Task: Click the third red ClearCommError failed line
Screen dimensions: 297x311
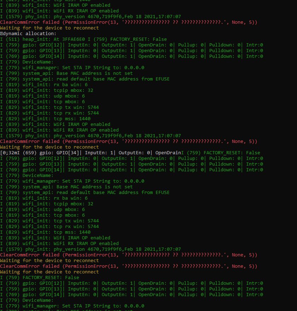Action: (x=129, y=255)
